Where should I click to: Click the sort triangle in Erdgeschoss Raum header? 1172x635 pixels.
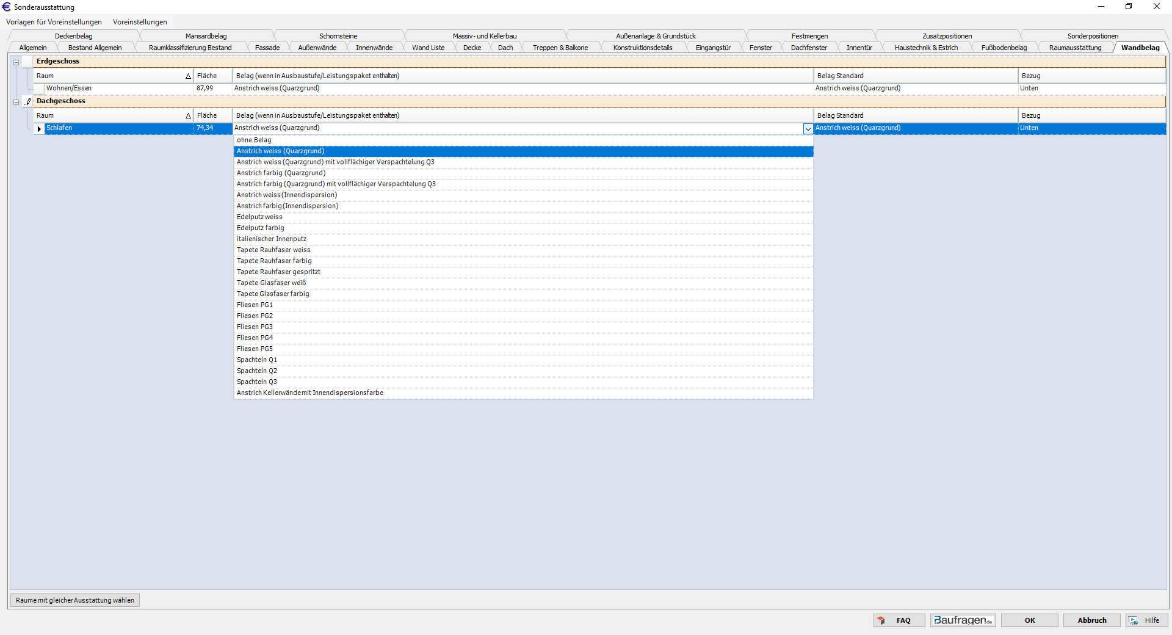(x=188, y=76)
